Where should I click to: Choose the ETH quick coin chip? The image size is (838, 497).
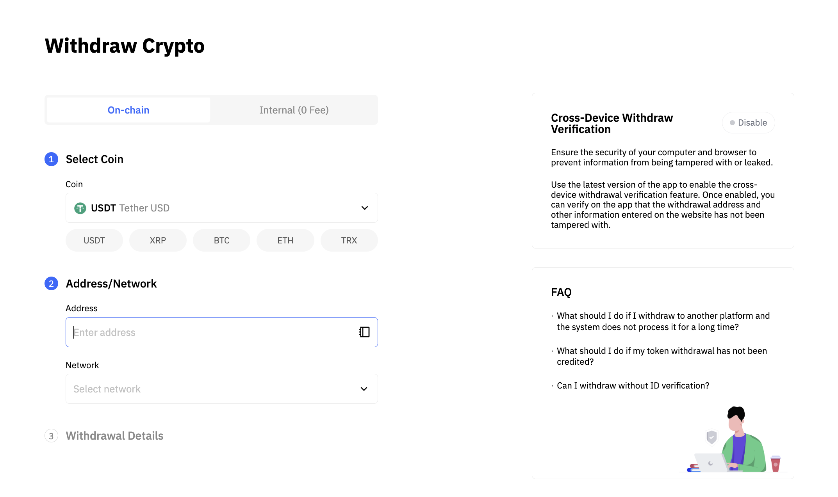click(285, 240)
